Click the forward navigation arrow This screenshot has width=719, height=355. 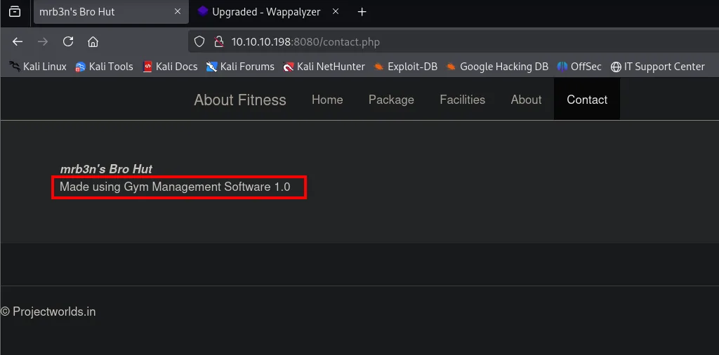point(43,41)
